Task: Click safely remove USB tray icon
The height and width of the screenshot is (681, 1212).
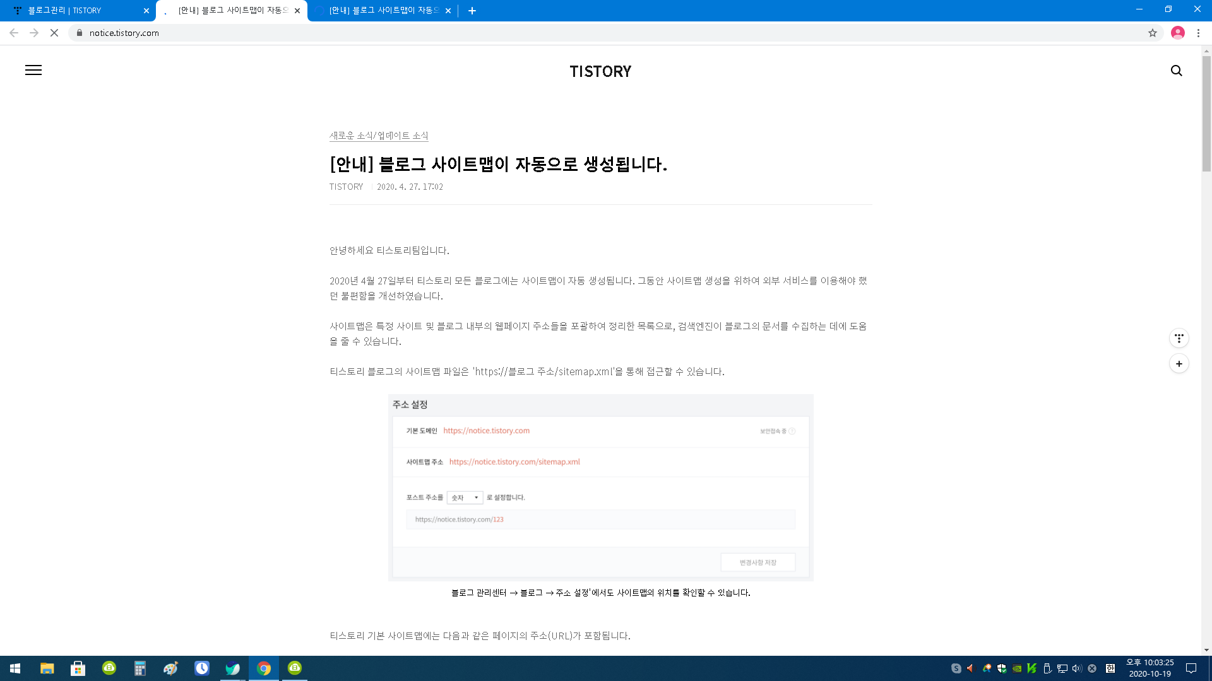Action: pyautogui.click(x=1047, y=668)
